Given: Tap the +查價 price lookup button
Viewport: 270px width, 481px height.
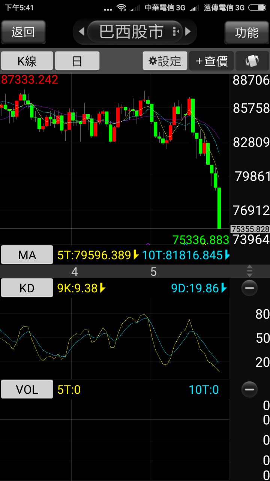Looking at the screenshot, I should [211, 61].
